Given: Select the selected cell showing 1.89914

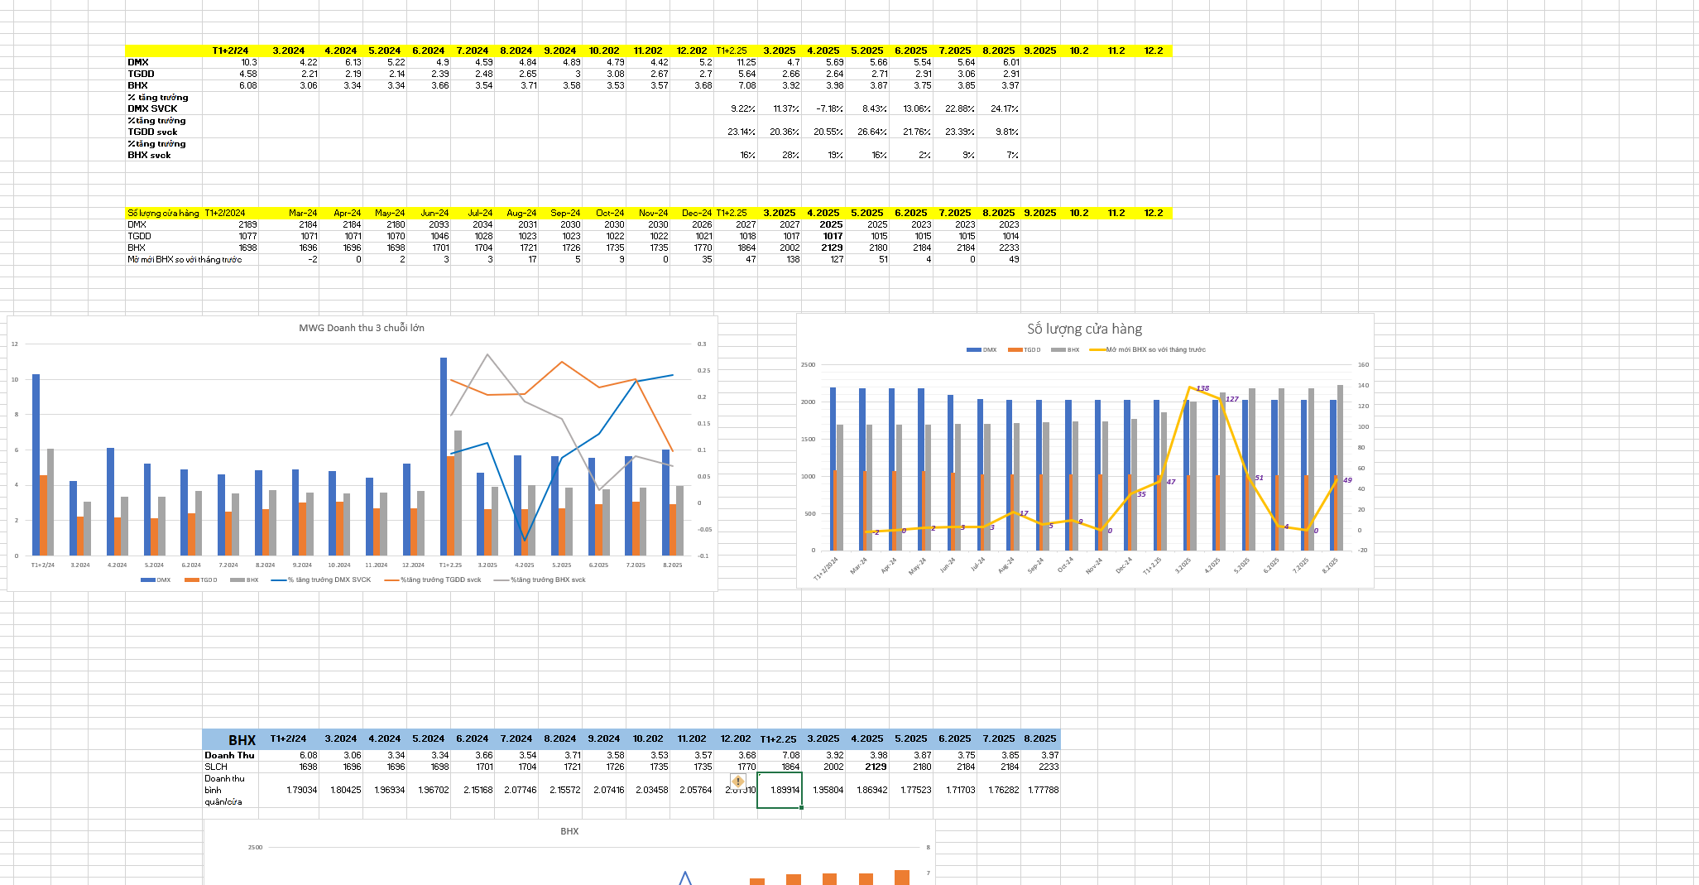Looking at the screenshot, I should pos(780,790).
